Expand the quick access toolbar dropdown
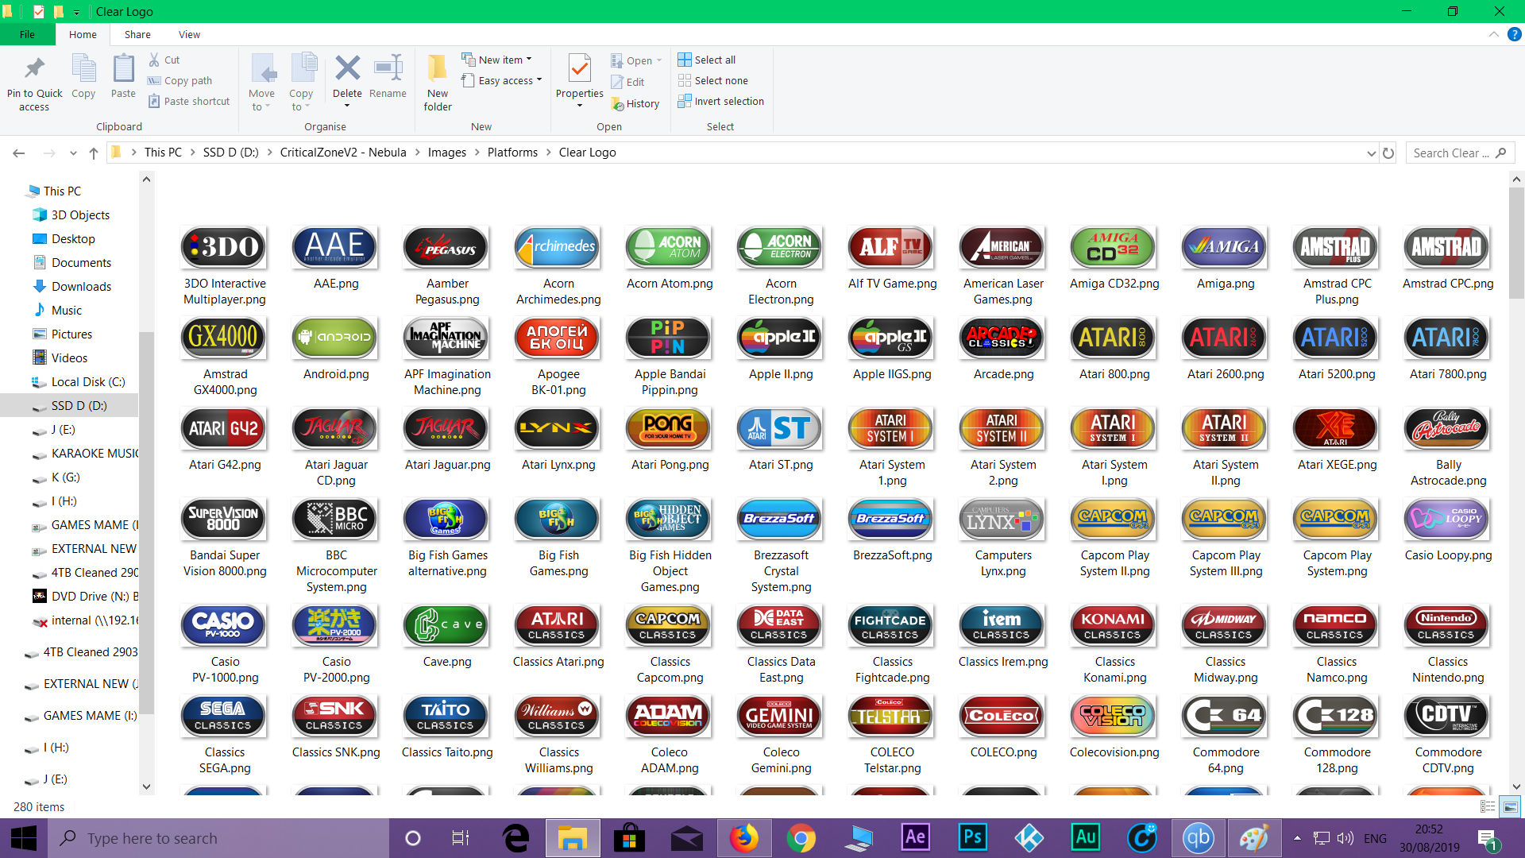The height and width of the screenshot is (858, 1525). pyautogui.click(x=76, y=12)
